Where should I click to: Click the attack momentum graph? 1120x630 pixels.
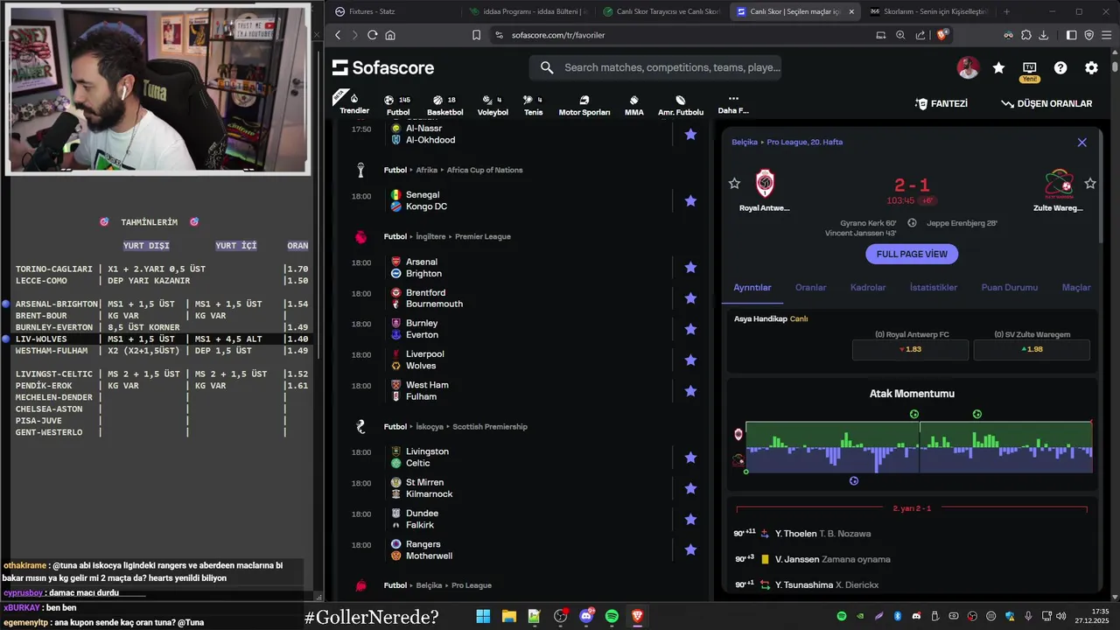[919, 447]
